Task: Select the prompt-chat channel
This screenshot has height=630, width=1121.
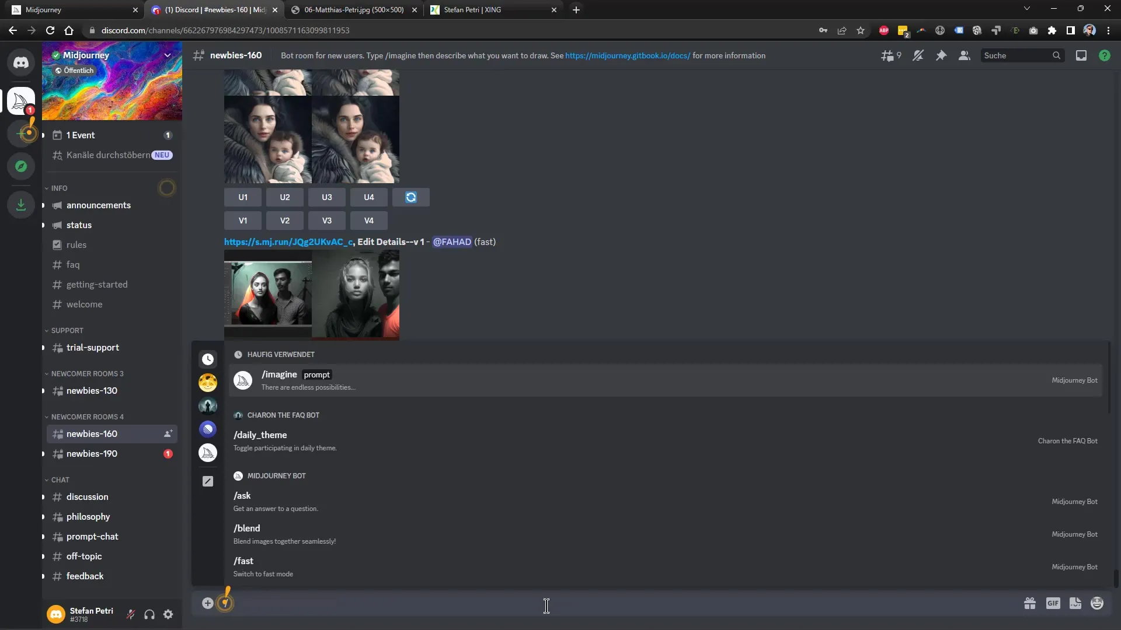Action: tap(92, 536)
